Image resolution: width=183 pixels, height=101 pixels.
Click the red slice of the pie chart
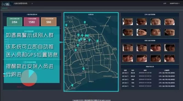pos(29,85)
